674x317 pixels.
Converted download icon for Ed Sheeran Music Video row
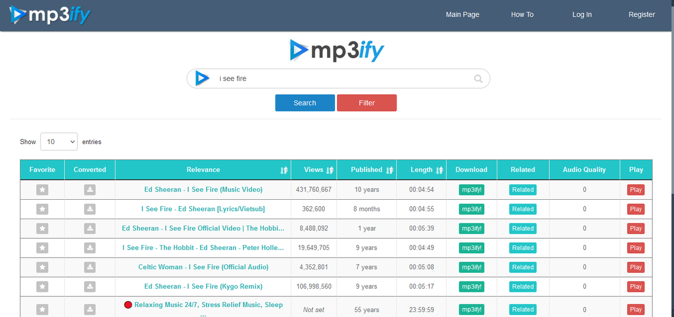point(90,190)
